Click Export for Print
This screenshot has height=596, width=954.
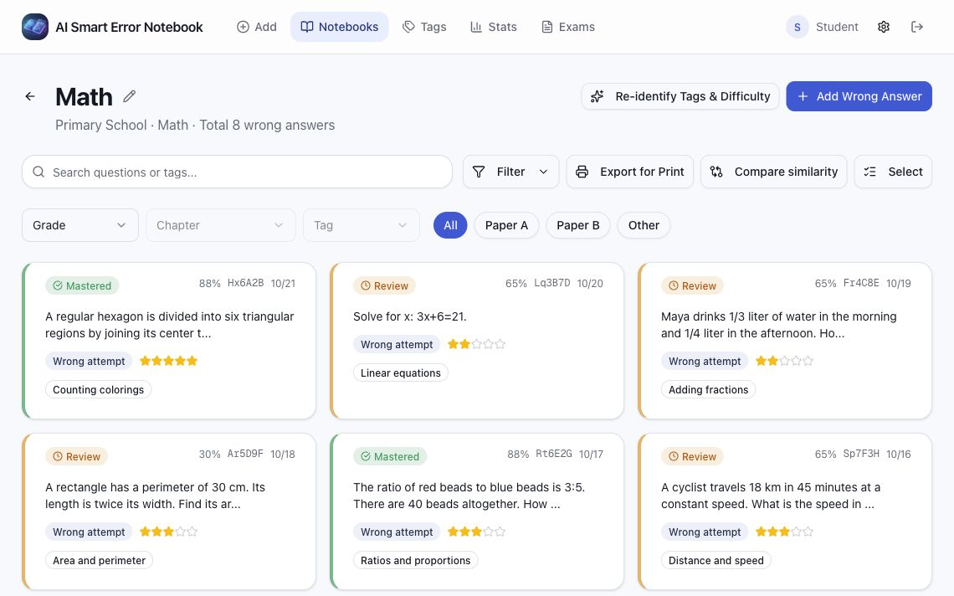pos(629,172)
